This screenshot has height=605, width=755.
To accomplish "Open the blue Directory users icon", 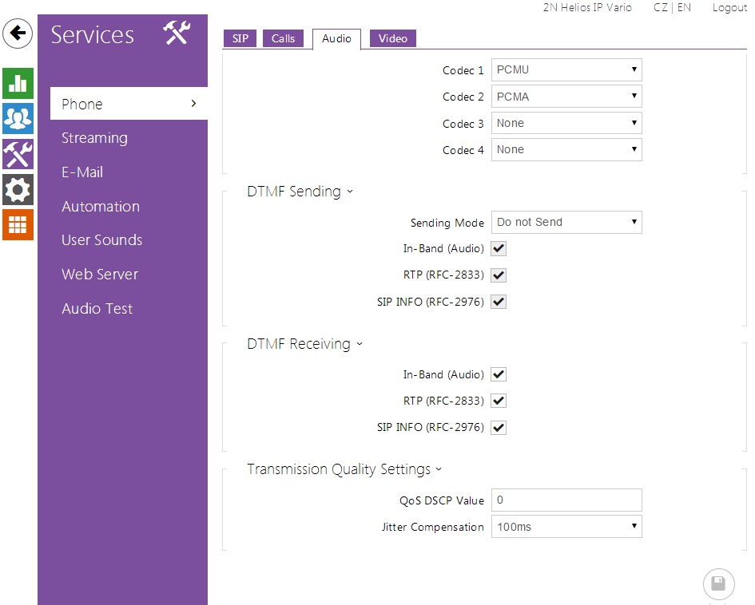I will [18, 118].
